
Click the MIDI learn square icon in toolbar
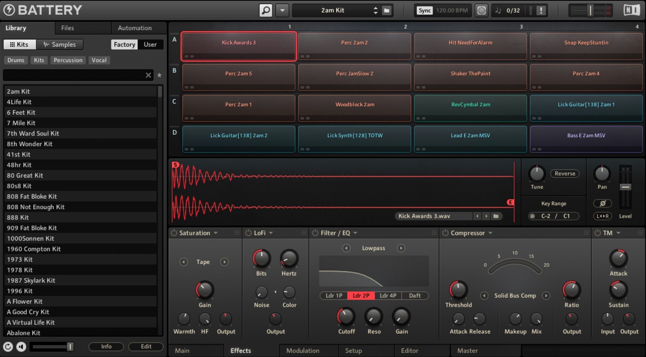coord(481,10)
